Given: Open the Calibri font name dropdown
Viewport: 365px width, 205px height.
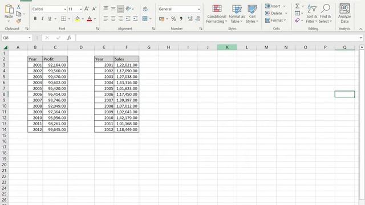Looking at the screenshot, I should [x=65, y=9].
